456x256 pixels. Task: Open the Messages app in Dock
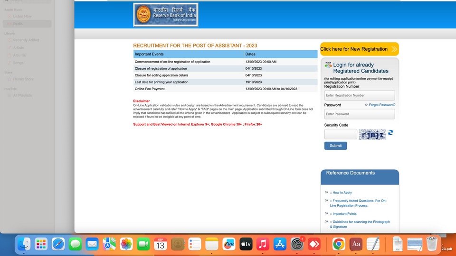(75, 244)
